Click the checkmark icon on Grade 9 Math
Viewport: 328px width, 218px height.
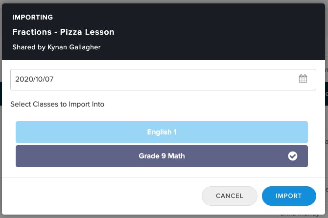tap(292, 156)
